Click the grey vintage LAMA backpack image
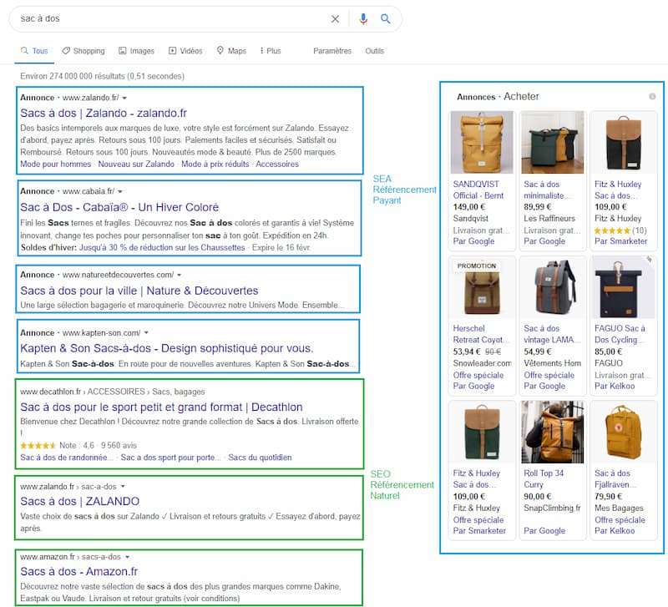Image resolution: width=668 pixels, height=607 pixels. [x=553, y=288]
